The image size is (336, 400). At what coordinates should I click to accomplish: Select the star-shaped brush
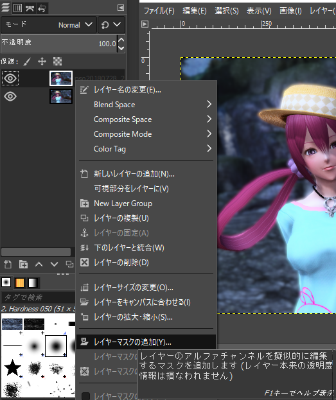pos(12,368)
